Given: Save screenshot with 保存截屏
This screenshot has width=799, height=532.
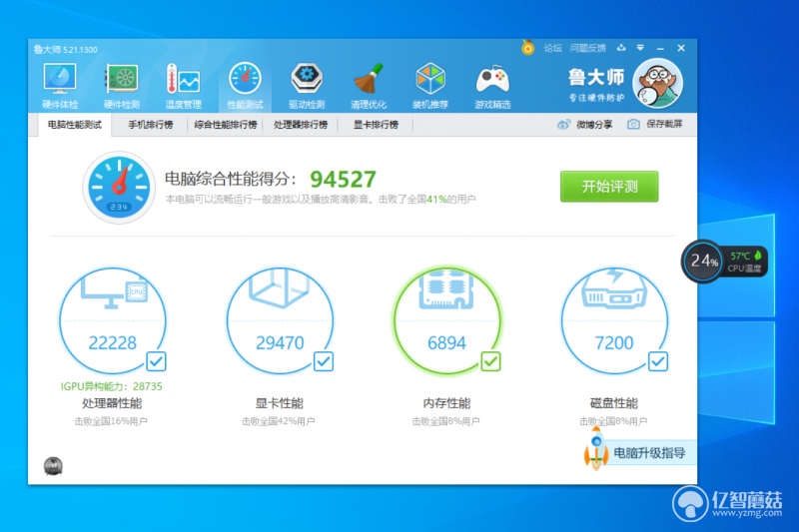Looking at the screenshot, I should point(655,124).
